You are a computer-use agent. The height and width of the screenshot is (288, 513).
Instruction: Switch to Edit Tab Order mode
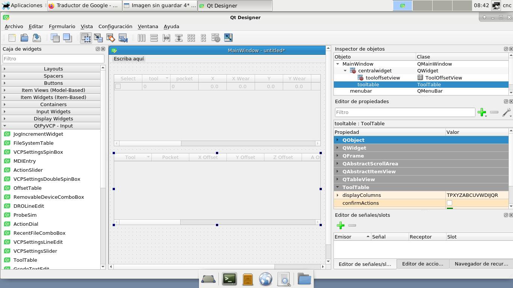pos(123,37)
